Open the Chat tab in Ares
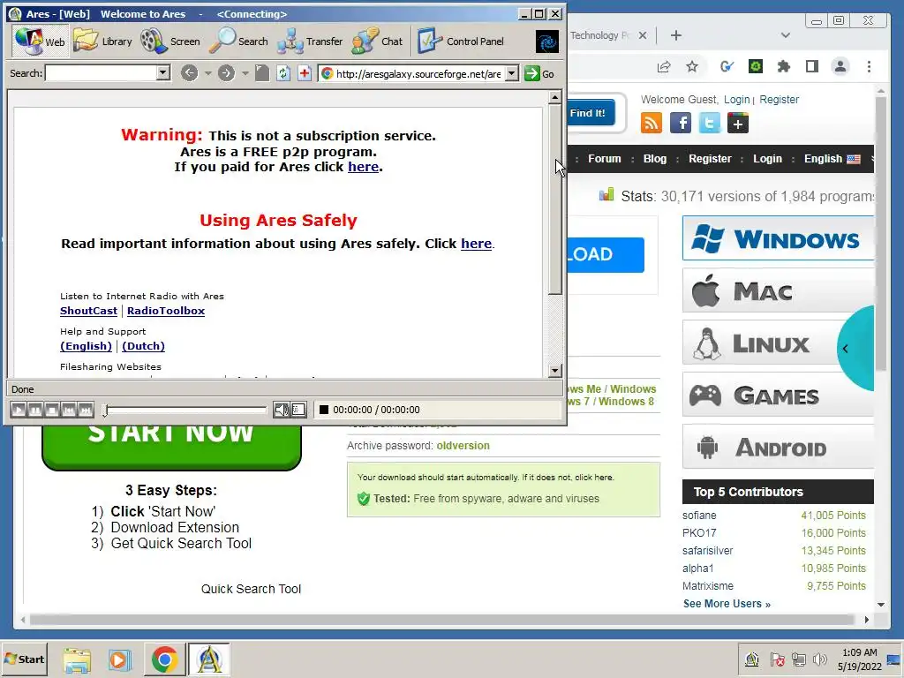The height and width of the screenshot is (678, 904). pos(377,41)
